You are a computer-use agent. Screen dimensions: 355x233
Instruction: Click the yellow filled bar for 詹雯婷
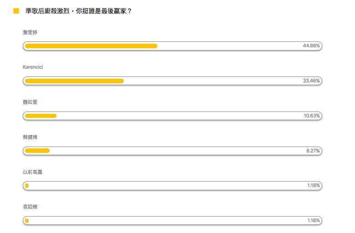click(x=91, y=46)
